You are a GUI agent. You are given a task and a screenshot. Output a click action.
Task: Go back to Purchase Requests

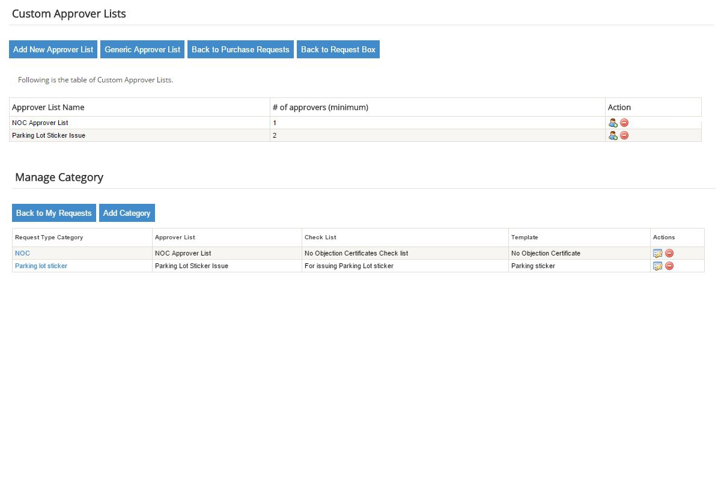tap(240, 49)
